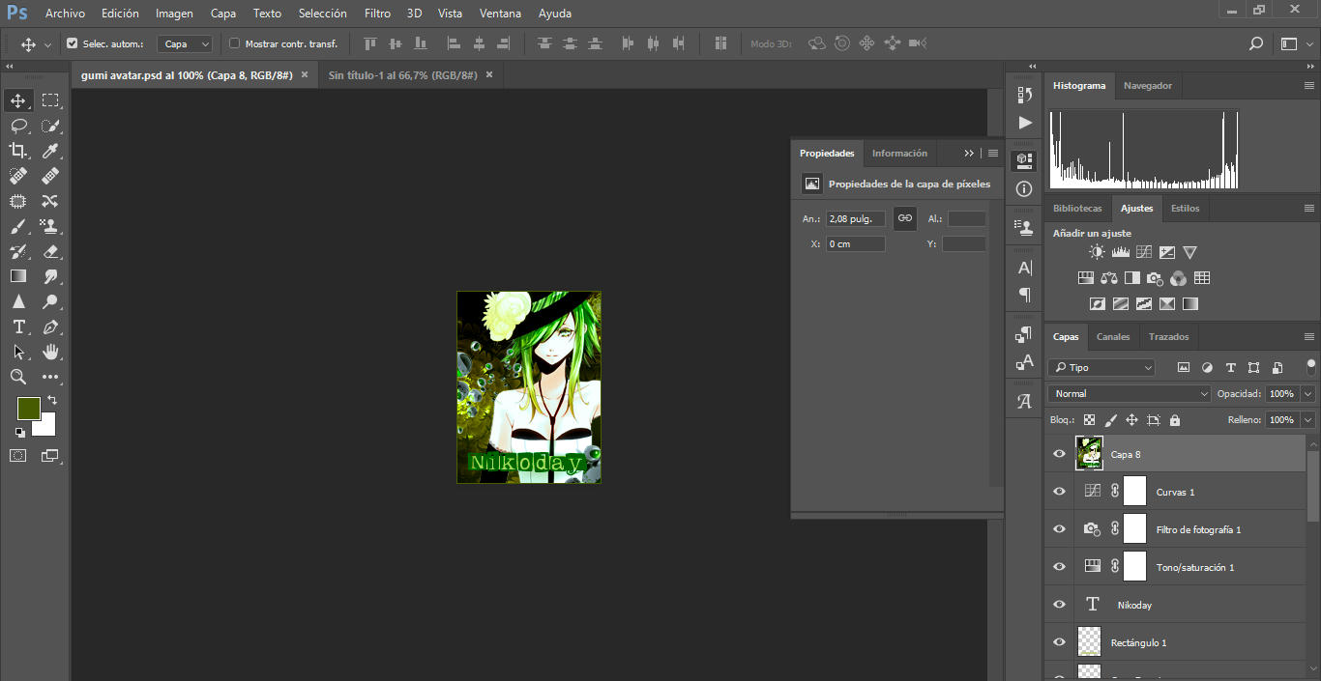
Task: Select the Zoom tool
Action: tap(18, 377)
